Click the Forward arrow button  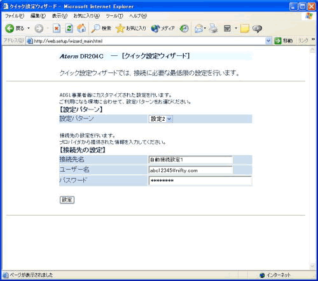click(x=39, y=28)
